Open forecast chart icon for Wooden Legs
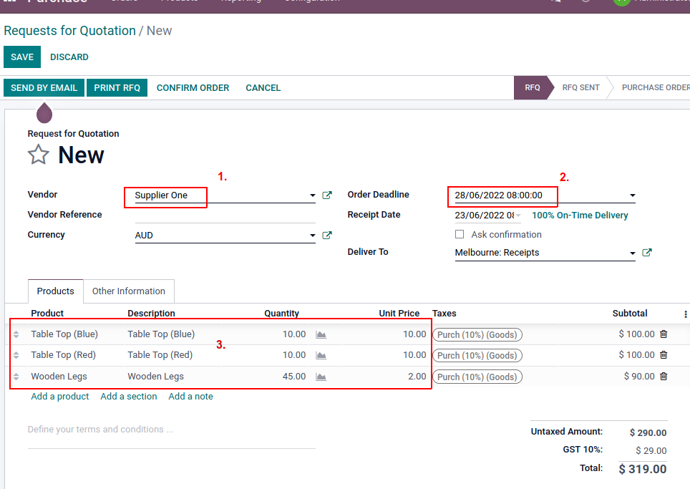 click(321, 377)
